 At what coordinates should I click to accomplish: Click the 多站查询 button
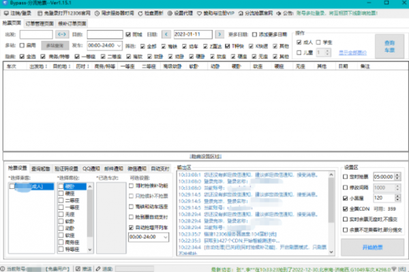tap(55, 46)
